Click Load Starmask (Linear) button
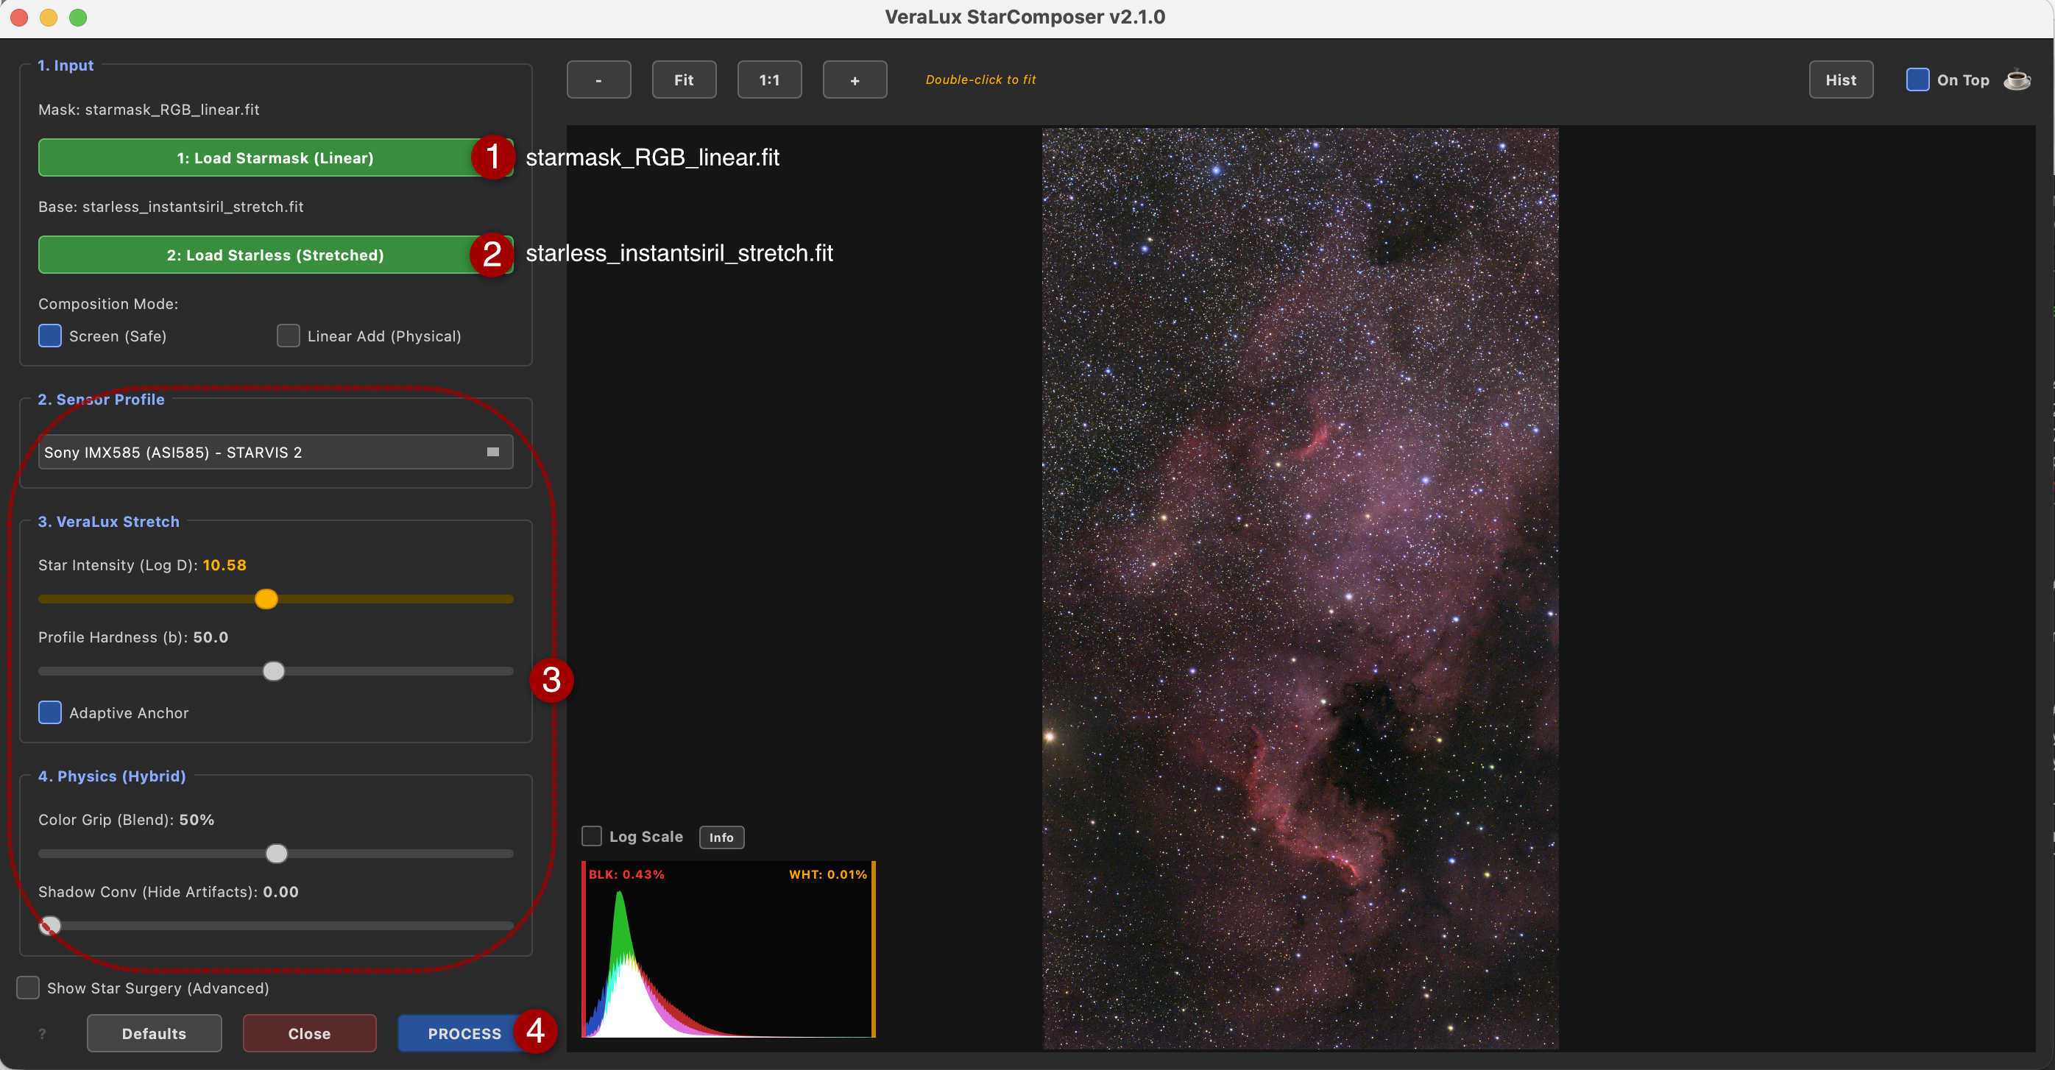The height and width of the screenshot is (1070, 2055). (x=275, y=158)
